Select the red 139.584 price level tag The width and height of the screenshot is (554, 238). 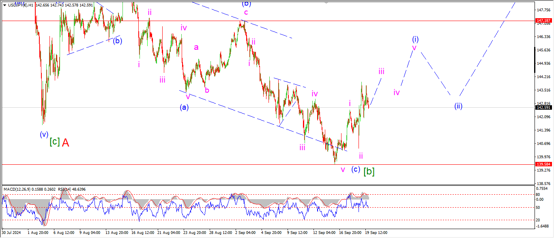(543, 164)
